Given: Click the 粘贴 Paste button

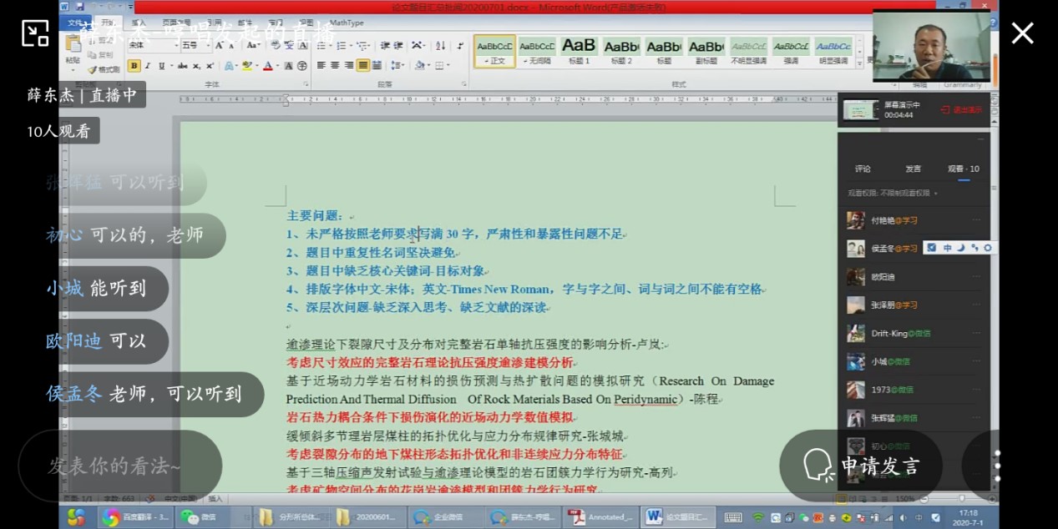Looking at the screenshot, I should tap(73, 50).
